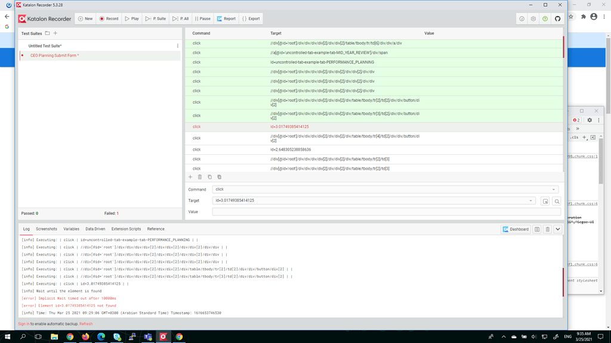Select the MID_YEAR_REVIEW command row
Viewport: 611px width, 343px height.
374,52
